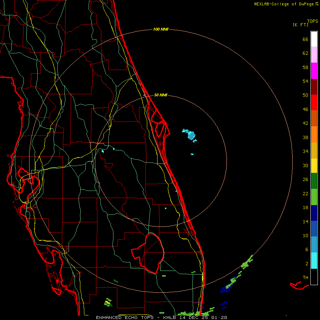Click the large cyan echo offshore east of the cape

click(x=191, y=135)
